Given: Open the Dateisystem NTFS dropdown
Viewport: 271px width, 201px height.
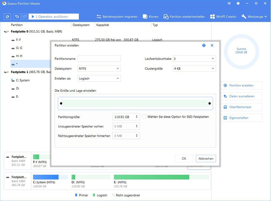Looking at the screenshot, I should [99, 68].
